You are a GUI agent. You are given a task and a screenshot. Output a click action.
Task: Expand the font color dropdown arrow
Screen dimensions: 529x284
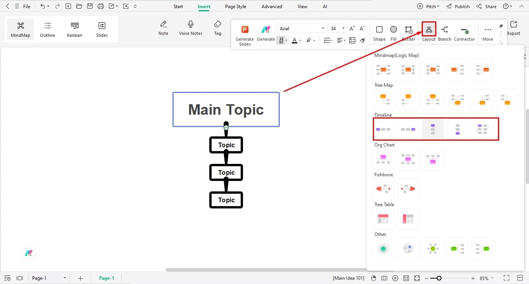click(300, 40)
